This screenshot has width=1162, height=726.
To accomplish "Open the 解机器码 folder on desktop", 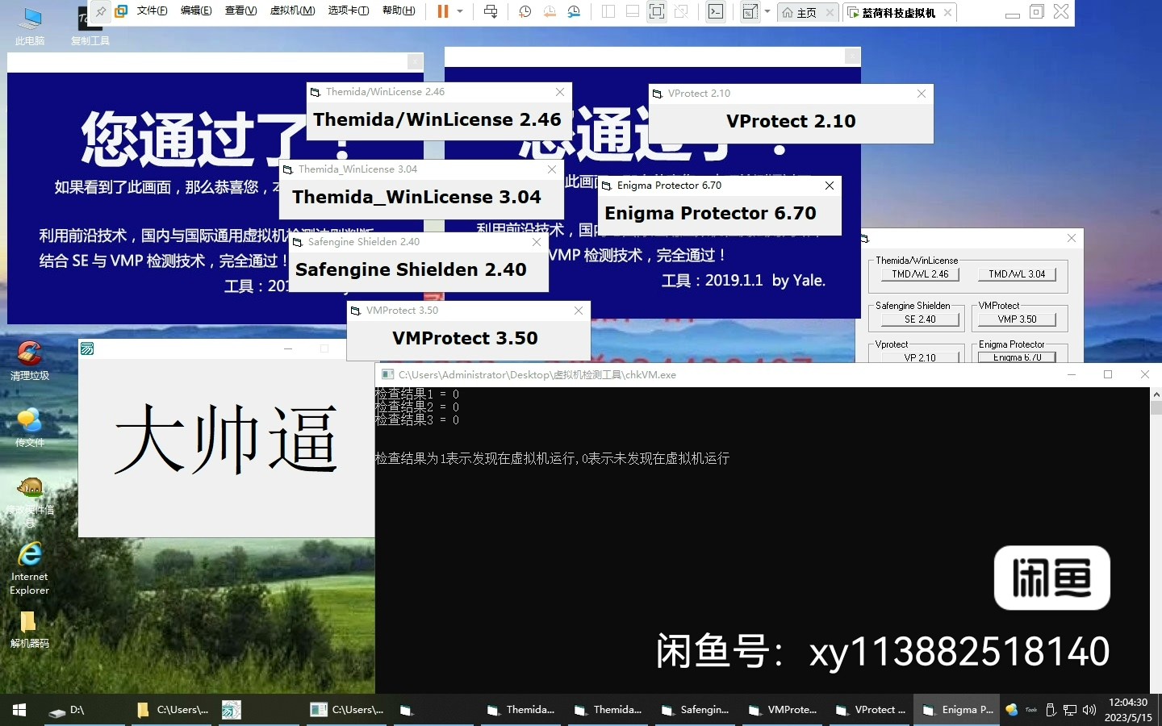I will click(30, 630).
